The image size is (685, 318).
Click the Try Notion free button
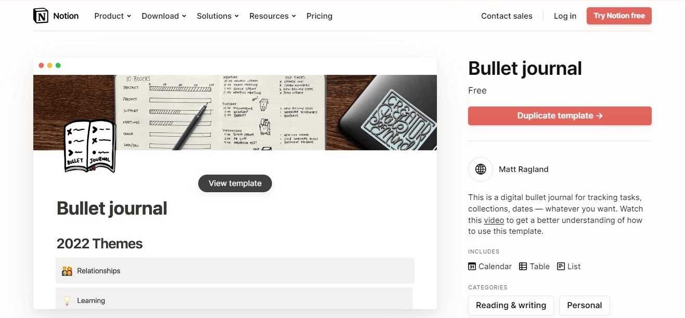[619, 16]
